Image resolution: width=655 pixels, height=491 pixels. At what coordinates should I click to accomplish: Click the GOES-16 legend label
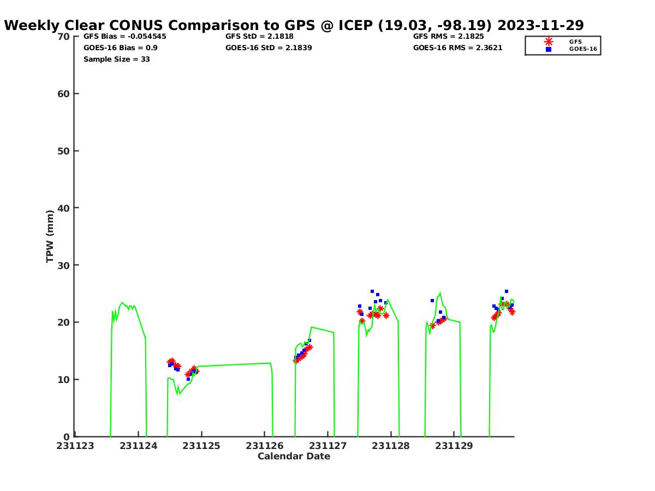583,49
